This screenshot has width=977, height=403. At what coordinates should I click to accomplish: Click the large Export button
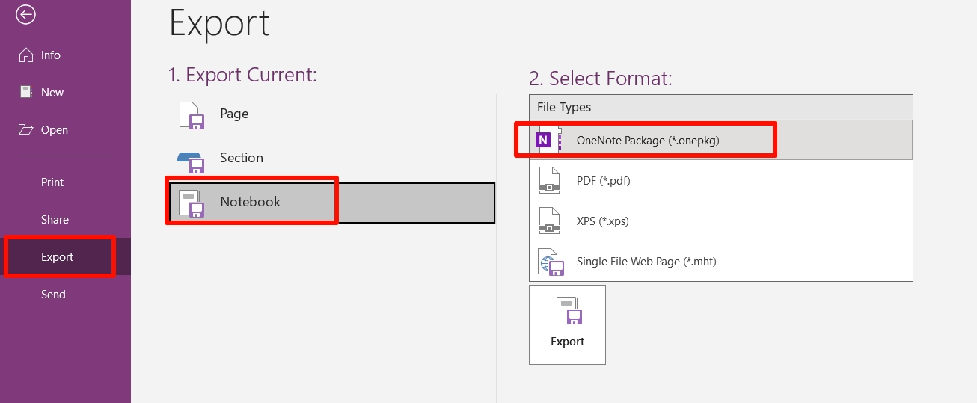coord(567,324)
